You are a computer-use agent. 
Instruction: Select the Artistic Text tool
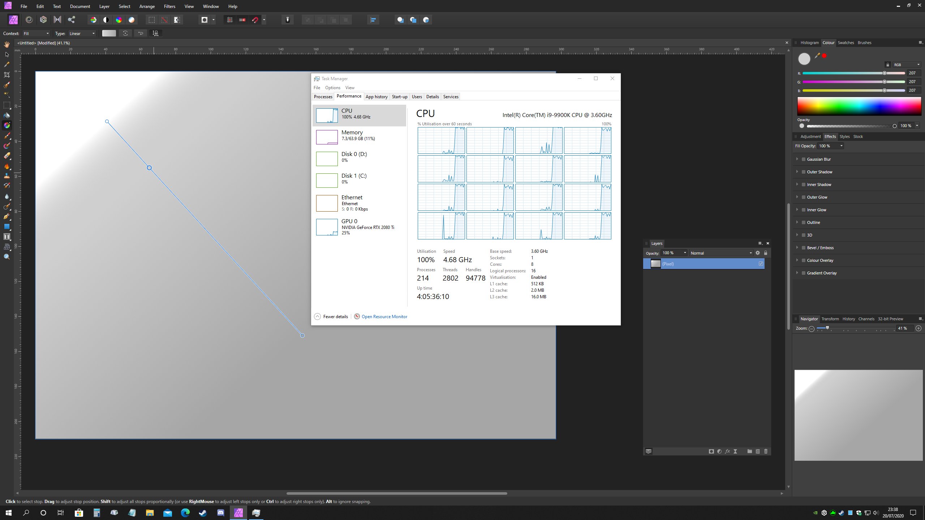[x=7, y=237]
